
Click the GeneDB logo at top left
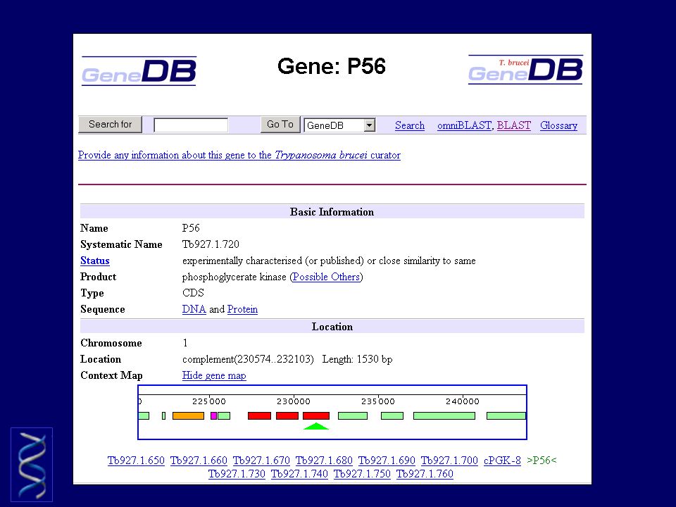click(x=139, y=70)
